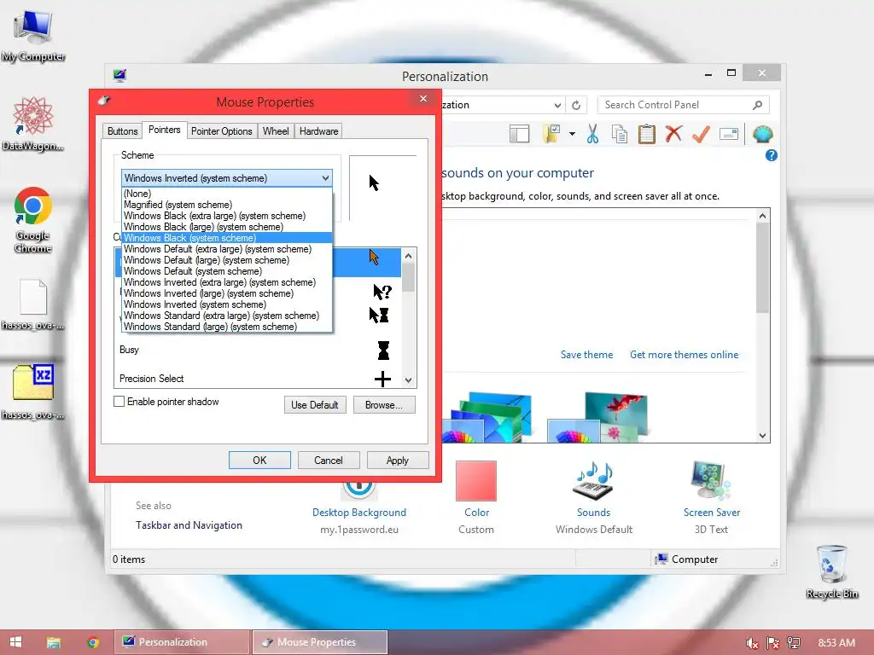The image size is (874, 655).
Task: Click the folder options checklist icon
Action: [x=551, y=134]
